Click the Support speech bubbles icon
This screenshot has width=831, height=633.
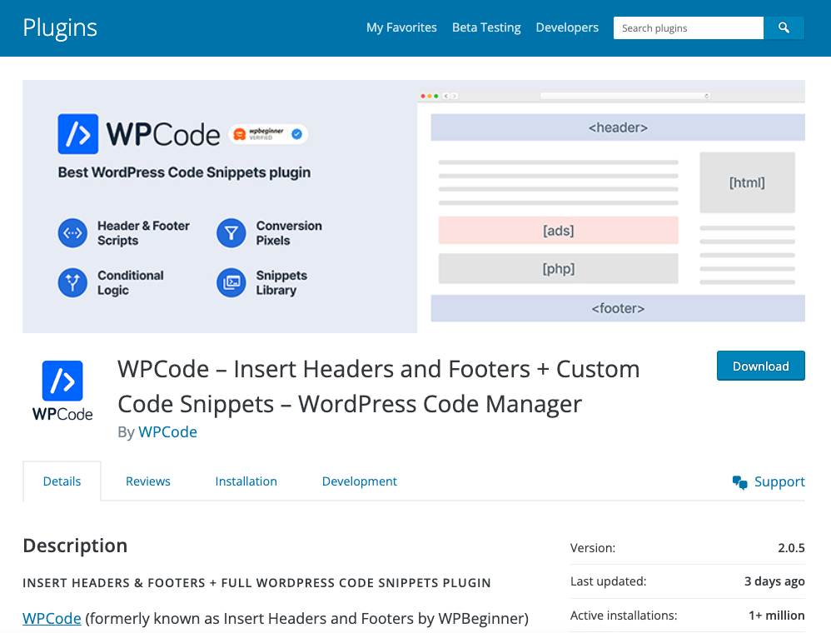739,482
